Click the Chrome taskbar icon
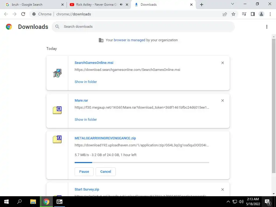The width and height of the screenshot is (276, 207). pos(46,202)
